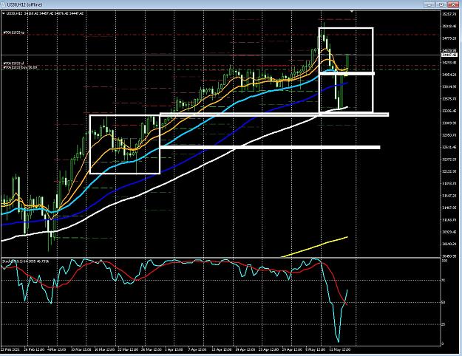462x356 pixels.
Task: Select the '#70611033 sl' stop-loss label
Action: [x=13, y=64]
